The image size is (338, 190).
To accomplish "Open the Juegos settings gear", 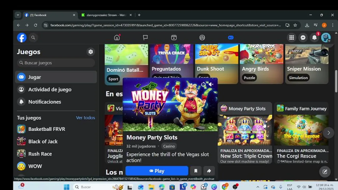I will tap(91, 52).
